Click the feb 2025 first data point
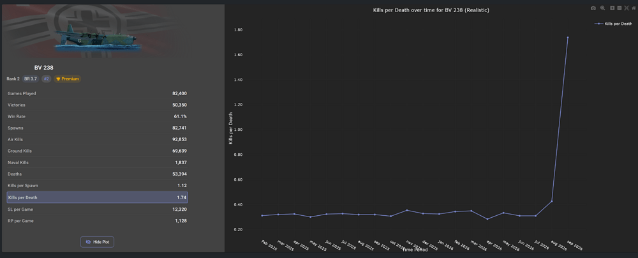638x258 pixels. tap(262, 216)
